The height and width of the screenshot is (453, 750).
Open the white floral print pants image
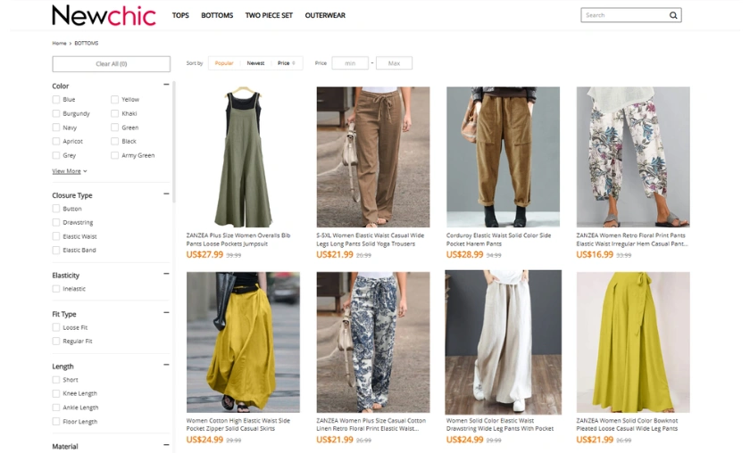(x=633, y=157)
